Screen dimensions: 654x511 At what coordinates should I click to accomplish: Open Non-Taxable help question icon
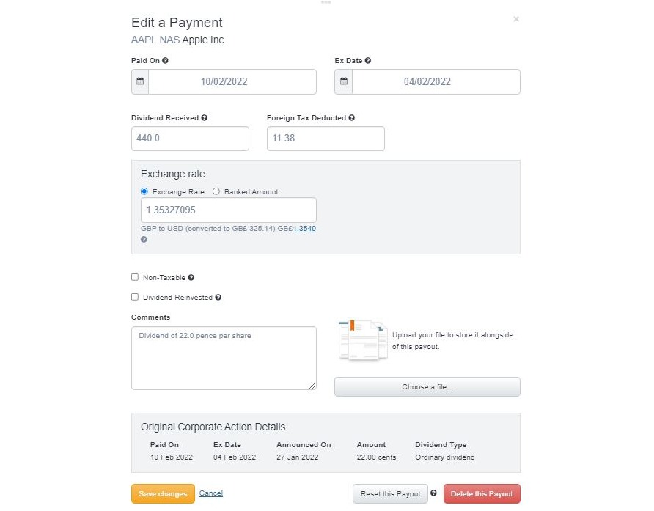click(x=191, y=277)
